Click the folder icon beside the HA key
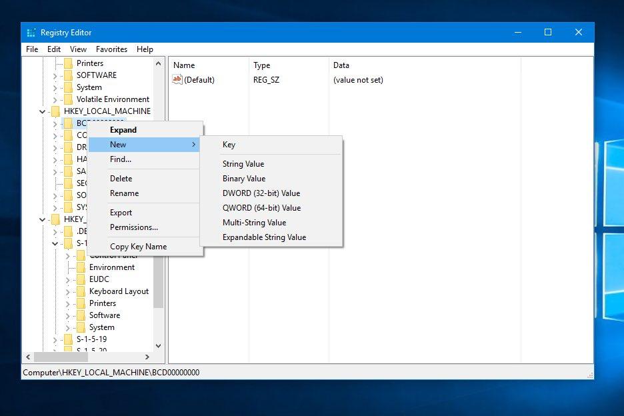Screen dimensions: 624x416 (69, 159)
